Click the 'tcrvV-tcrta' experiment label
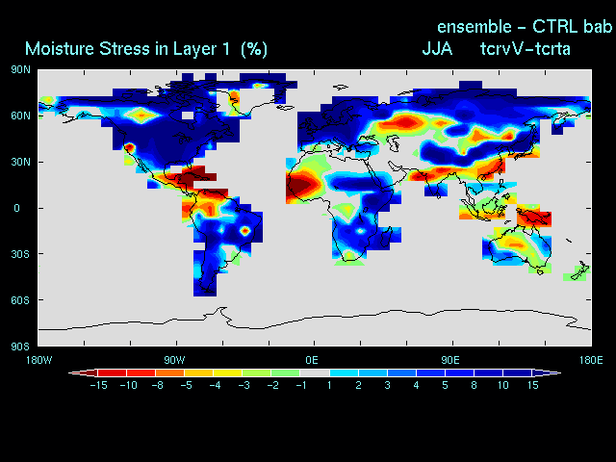Screen dimensions: 616x462 (526, 49)
